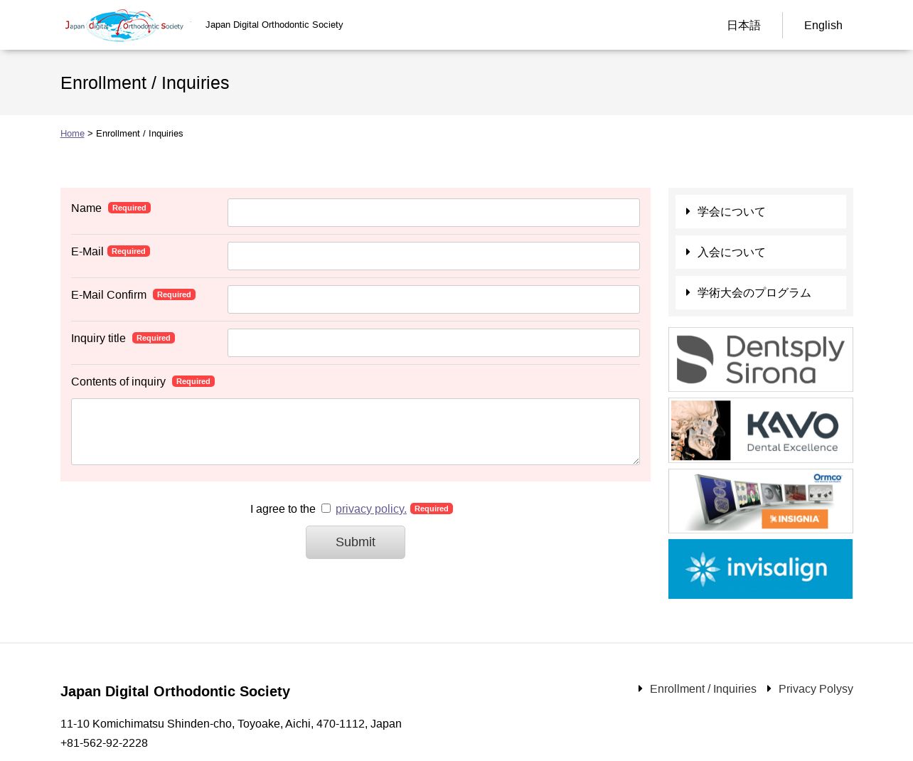Click the Dentsply Sirona banner

coord(761,360)
